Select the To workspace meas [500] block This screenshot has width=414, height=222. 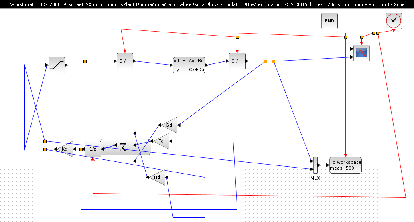point(345,165)
